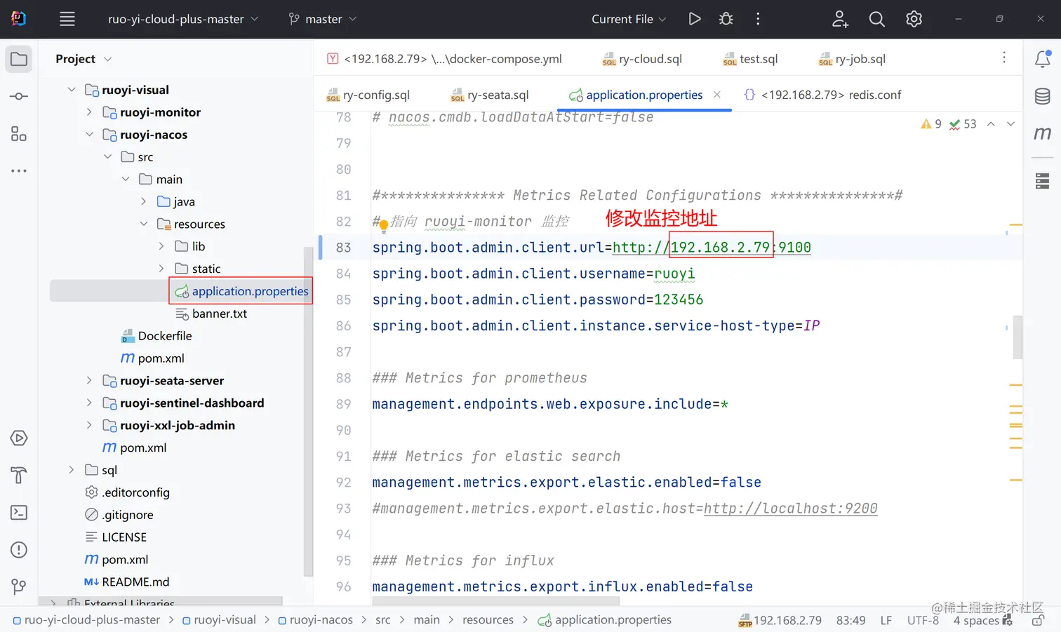
Task: Open 4 spaces indent settings
Action: coord(976,621)
